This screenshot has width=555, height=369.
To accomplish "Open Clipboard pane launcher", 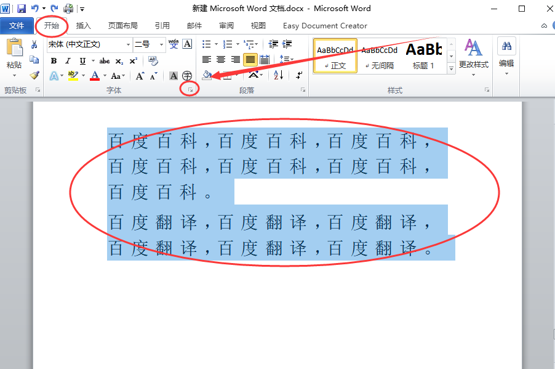I will tap(38, 90).
